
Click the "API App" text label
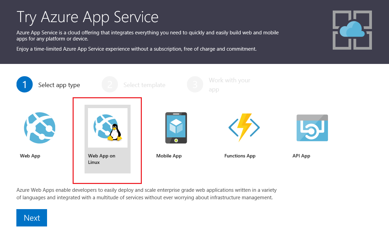[301, 156]
